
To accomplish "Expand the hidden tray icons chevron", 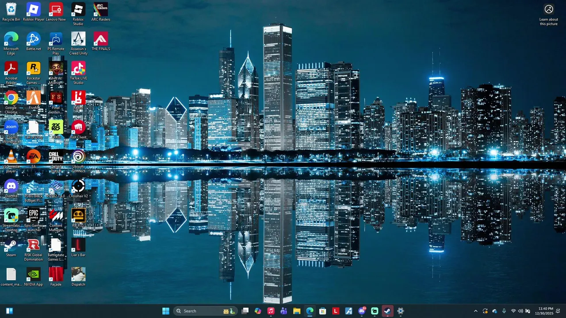I will click(476, 311).
